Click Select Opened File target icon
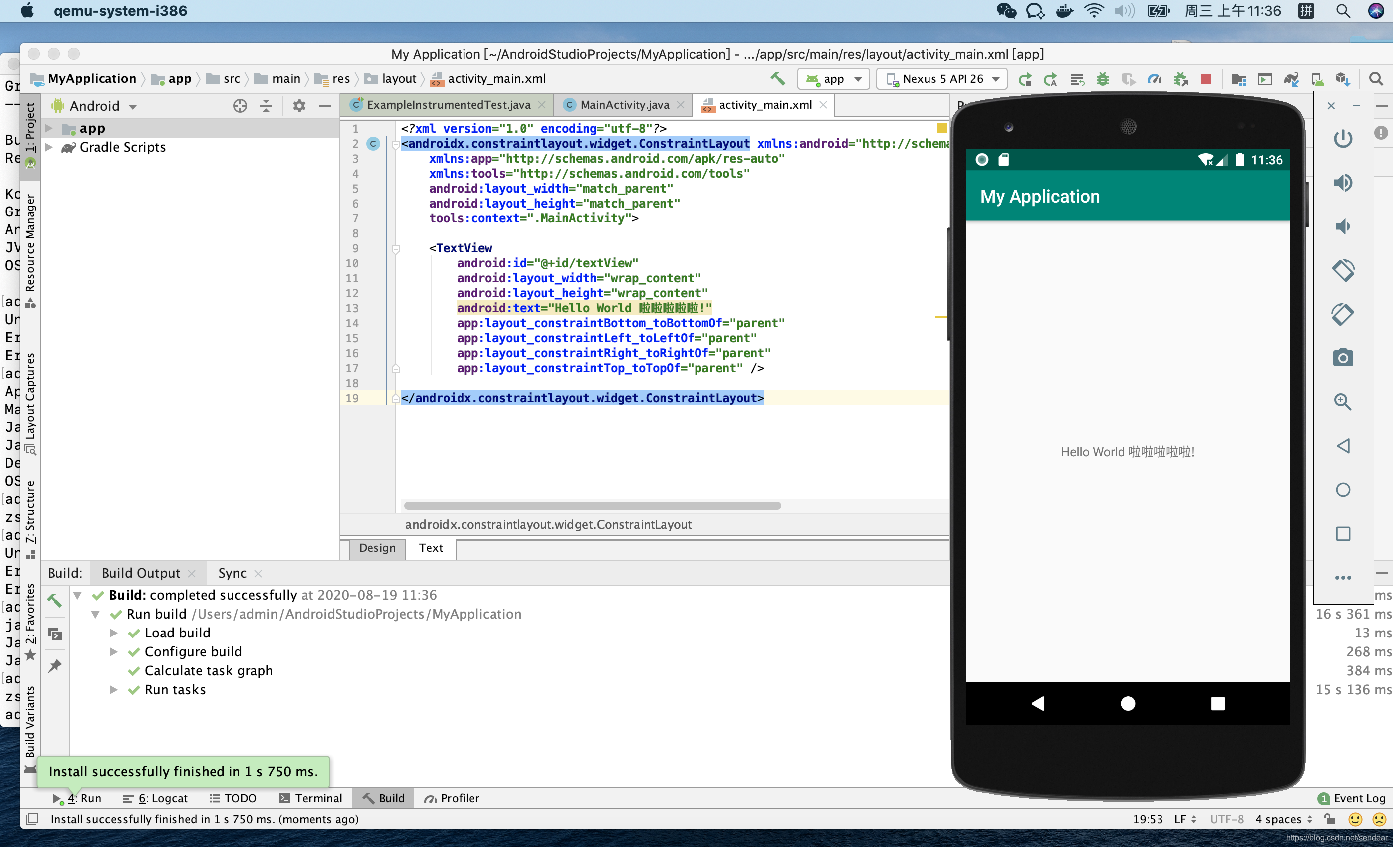This screenshot has height=847, width=1393. pyautogui.click(x=240, y=106)
